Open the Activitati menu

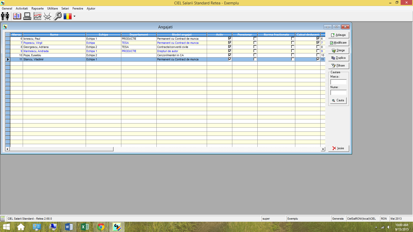coord(22,9)
